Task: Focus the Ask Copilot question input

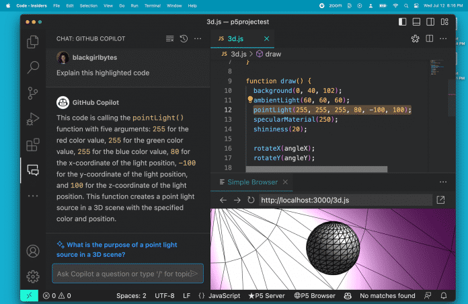Action: [121, 273]
